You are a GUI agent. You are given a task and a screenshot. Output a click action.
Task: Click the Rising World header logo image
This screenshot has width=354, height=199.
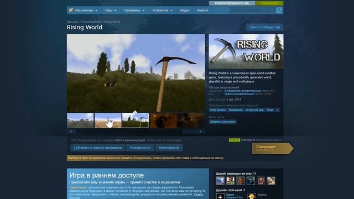point(246,51)
